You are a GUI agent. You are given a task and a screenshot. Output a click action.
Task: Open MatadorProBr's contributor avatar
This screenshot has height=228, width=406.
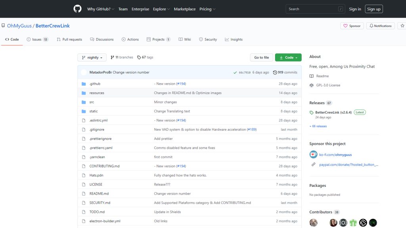coord(83,72)
